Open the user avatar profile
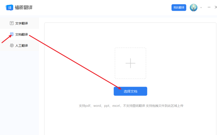 point(193,7)
